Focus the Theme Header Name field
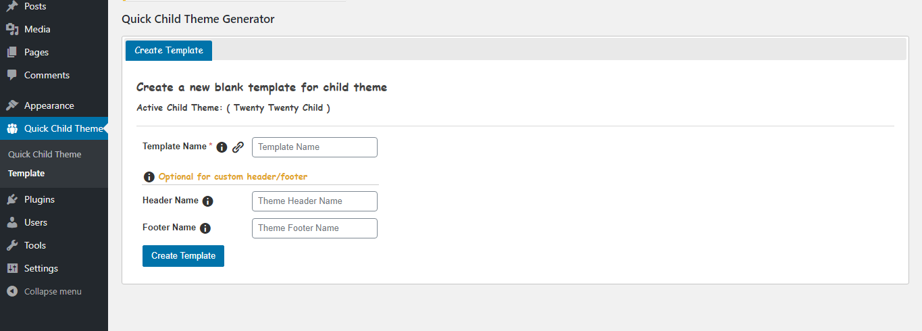This screenshot has width=922, height=331. pos(315,201)
